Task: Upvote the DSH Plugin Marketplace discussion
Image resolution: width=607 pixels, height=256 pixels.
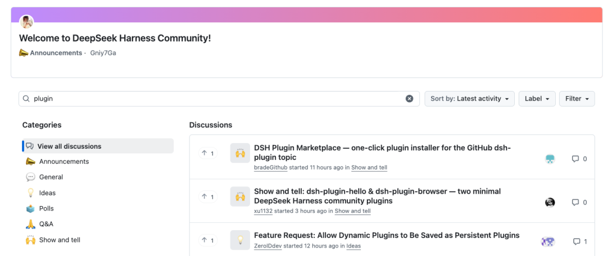Action: click(208, 153)
